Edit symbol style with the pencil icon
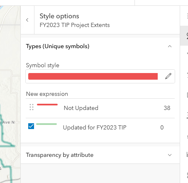The height and width of the screenshot is (183, 188). click(168, 76)
